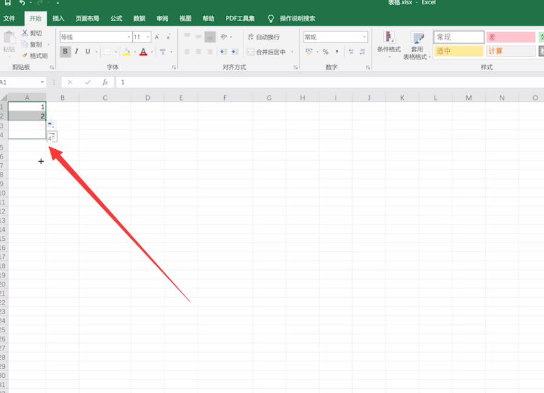
Task: Apply yellow fill color bucket
Action: pos(127,52)
